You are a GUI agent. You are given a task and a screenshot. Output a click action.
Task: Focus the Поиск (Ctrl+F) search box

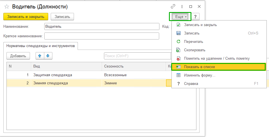[137, 56]
